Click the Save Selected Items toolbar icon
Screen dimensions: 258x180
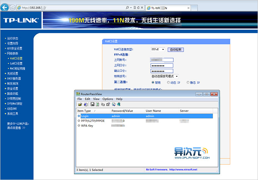point(92,104)
